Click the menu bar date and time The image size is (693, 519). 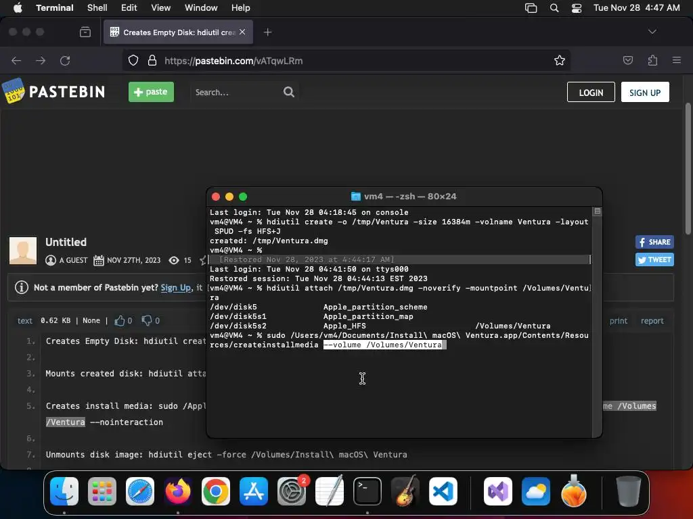(x=636, y=7)
